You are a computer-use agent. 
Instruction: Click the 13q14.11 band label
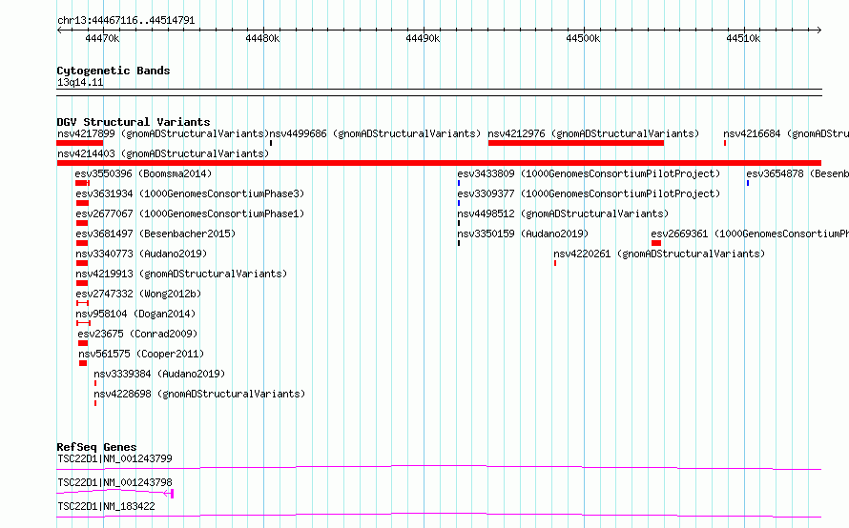pyautogui.click(x=80, y=82)
